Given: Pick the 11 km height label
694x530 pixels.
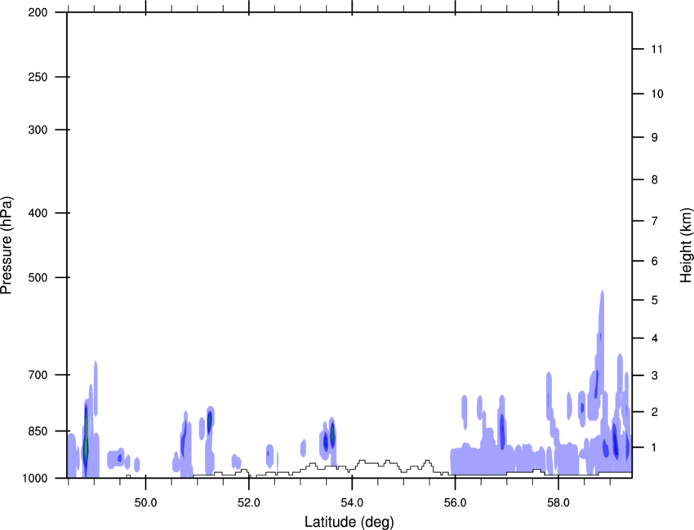Looking at the screenshot, I should click(x=656, y=49).
